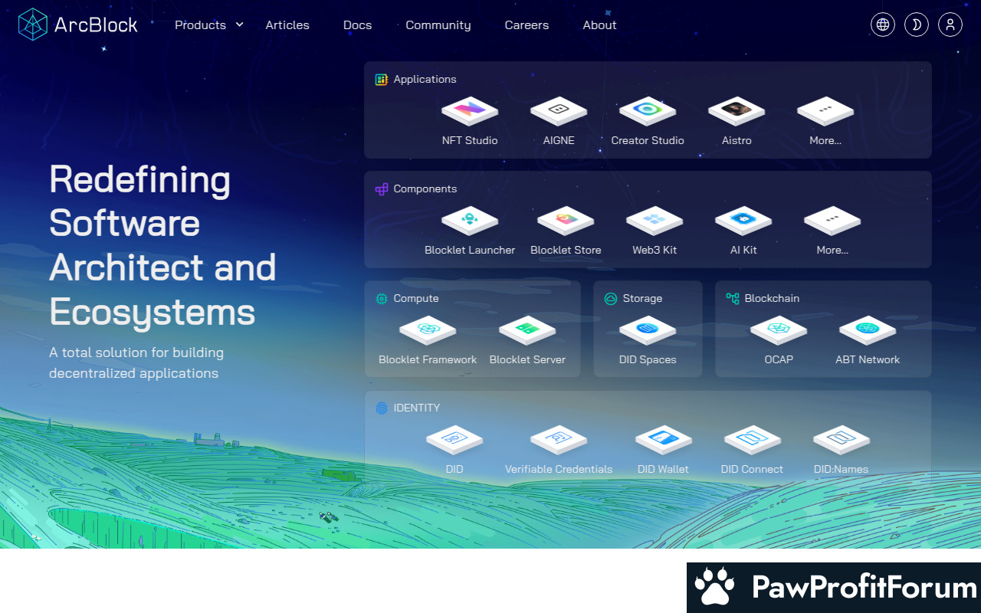The image size is (981, 613).
Task: Visit the Community page link
Action: point(438,25)
